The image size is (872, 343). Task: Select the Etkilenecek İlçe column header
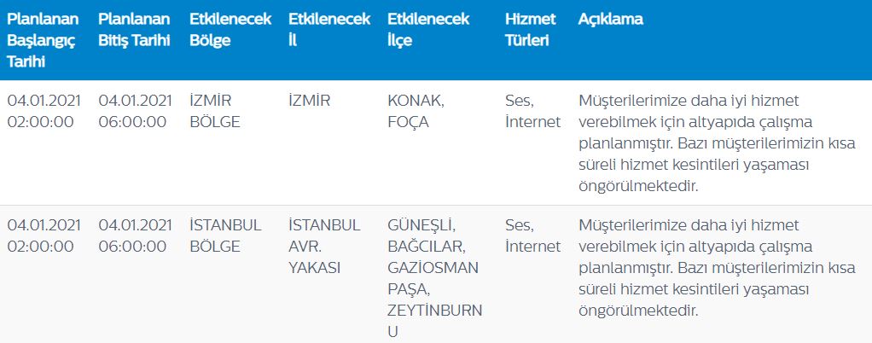(x=428, y=30)
